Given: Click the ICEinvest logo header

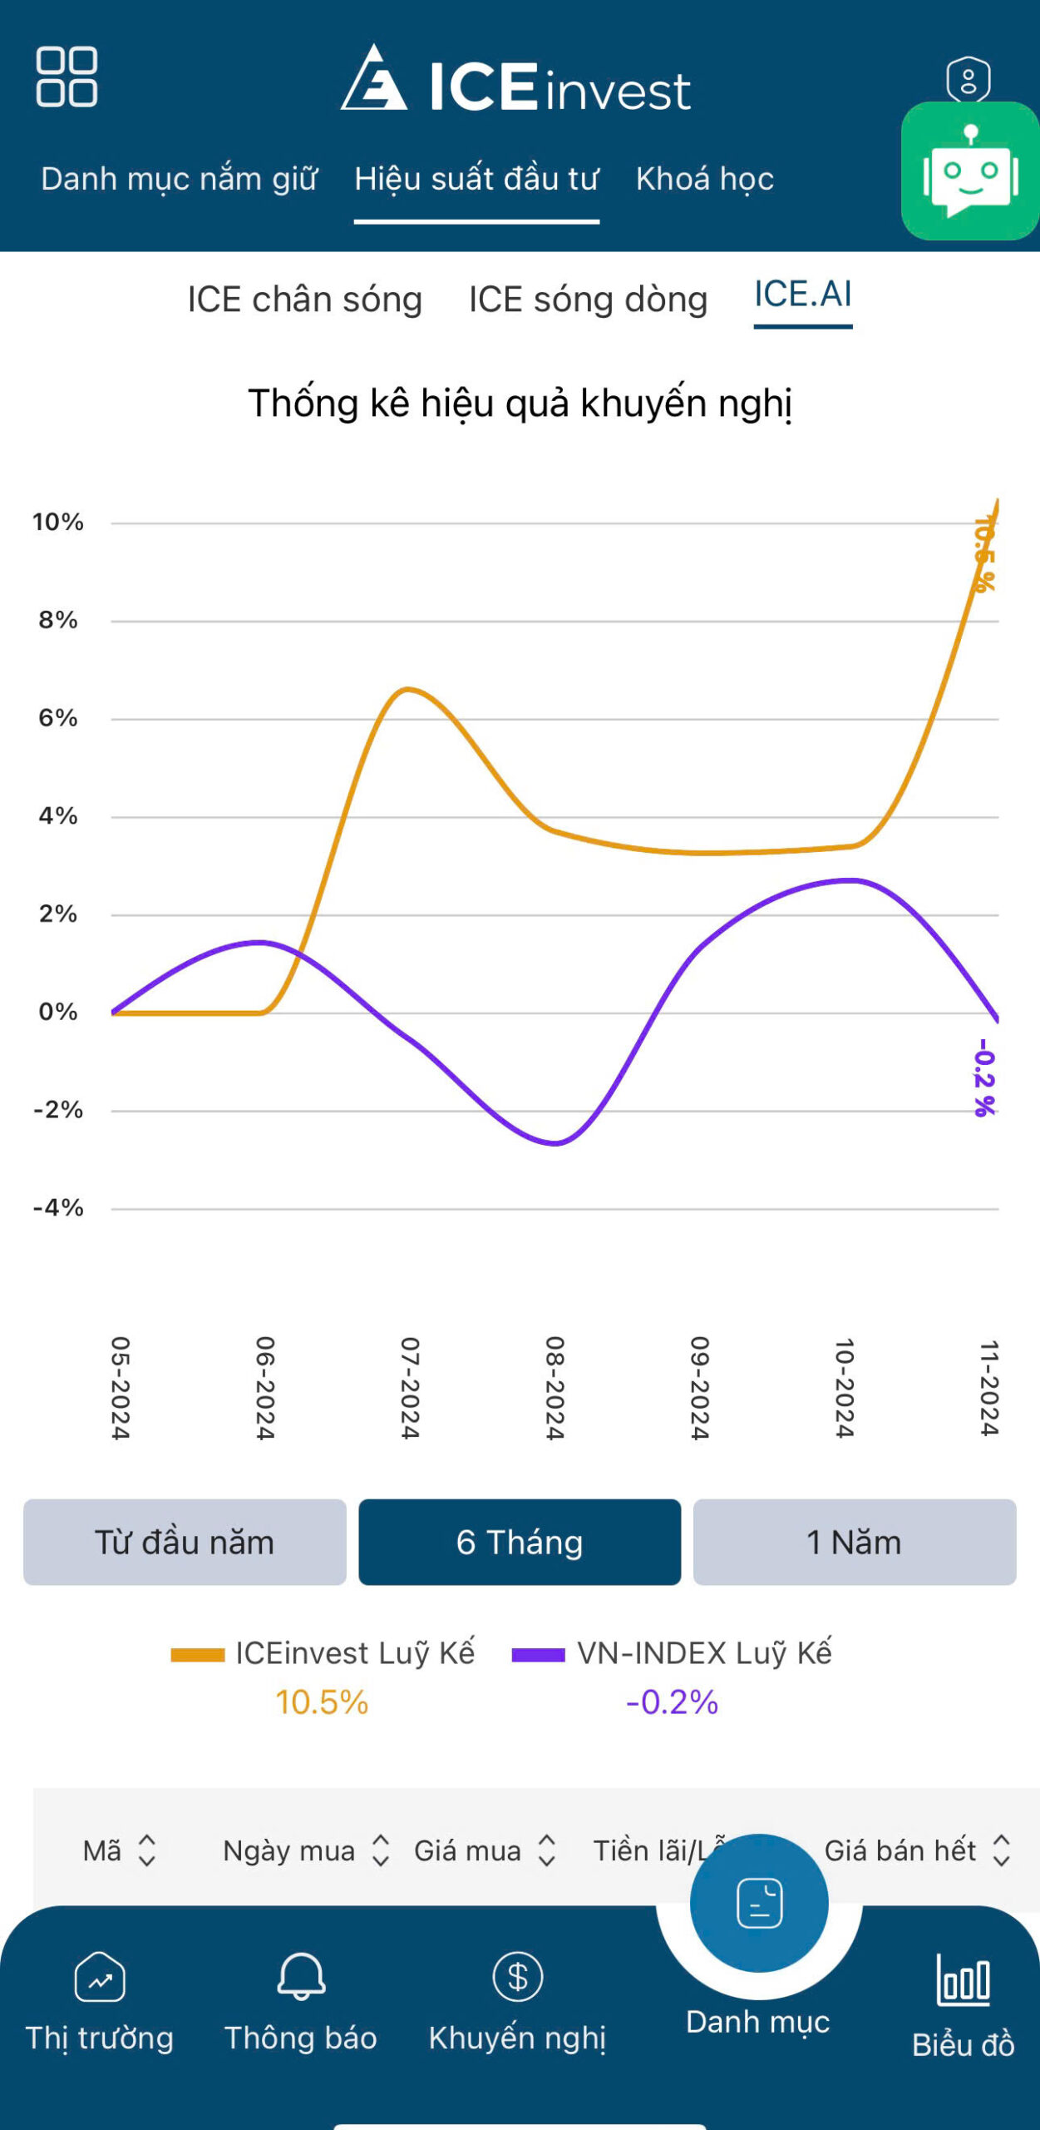Looking at the screenshot, I should [516, 81].
